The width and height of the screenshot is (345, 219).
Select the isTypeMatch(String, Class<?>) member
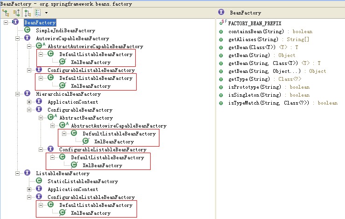(283, 103)
